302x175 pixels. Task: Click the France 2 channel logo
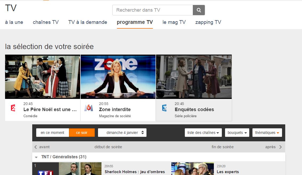[13, 108]
